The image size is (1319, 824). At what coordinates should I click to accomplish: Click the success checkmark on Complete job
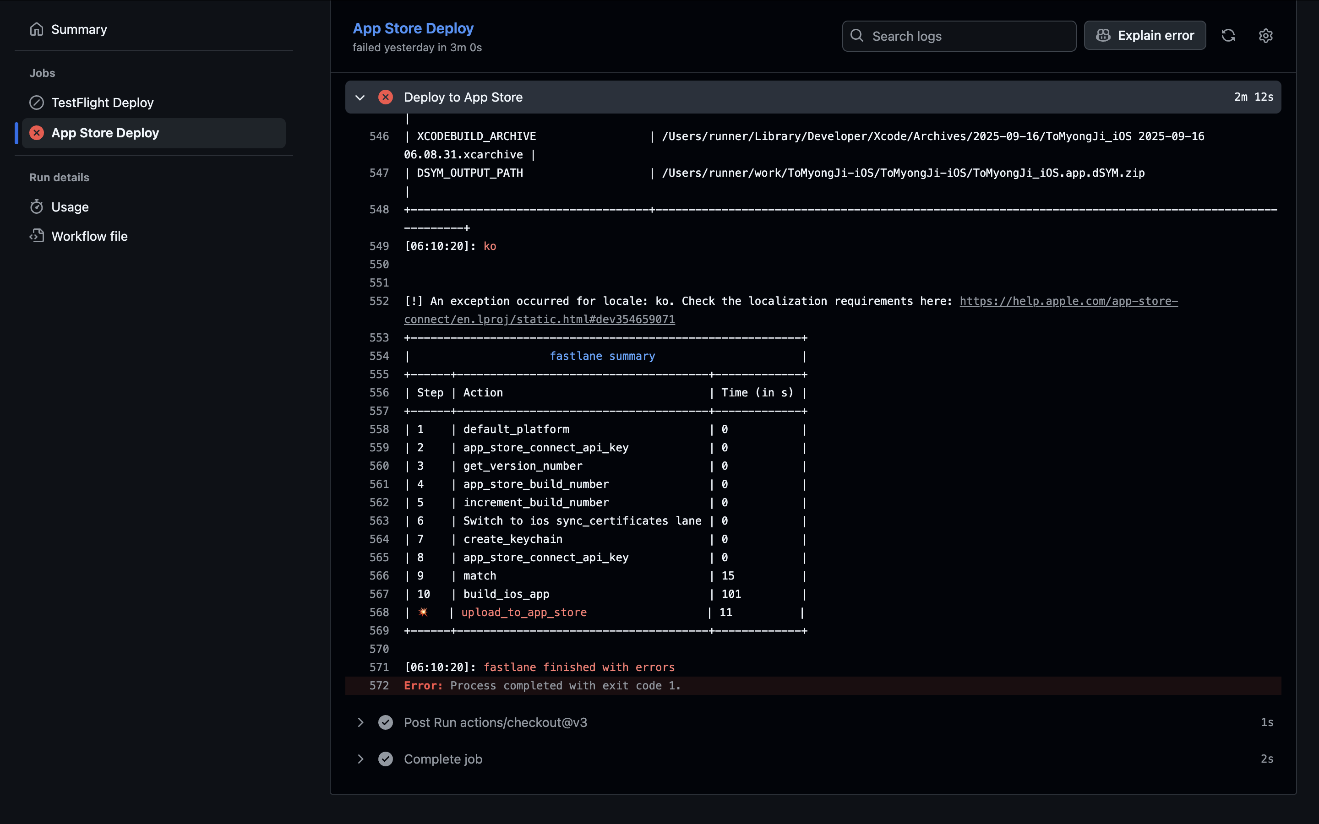pyautogui.click(x=385, y=759)
